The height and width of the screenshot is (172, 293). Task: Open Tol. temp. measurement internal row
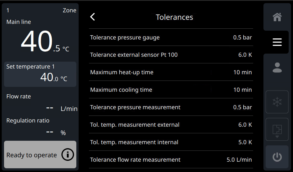[171, 142]
